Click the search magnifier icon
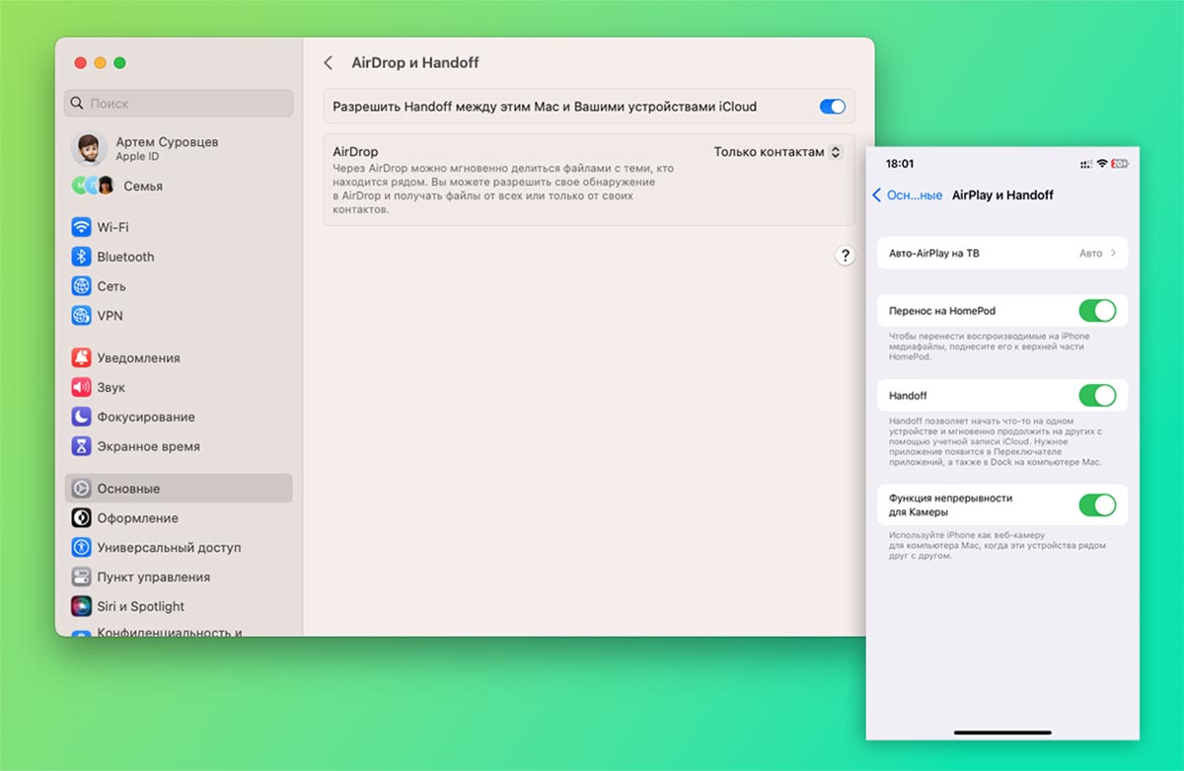Screen dimensions: 1184x771 point(78,104)
